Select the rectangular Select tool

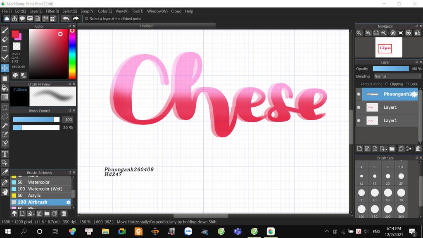(x=5, y=107)
